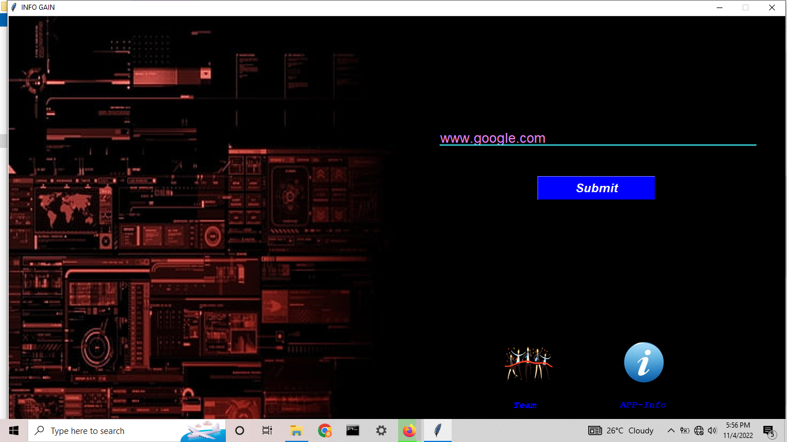
Task: Open the blue APP-Info icon
Action: pyautogui.click(x=644, y=363)
